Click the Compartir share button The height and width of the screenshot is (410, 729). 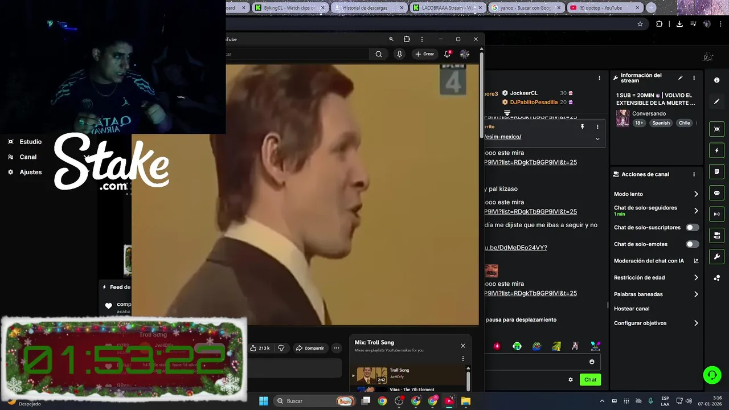[310, 348]
